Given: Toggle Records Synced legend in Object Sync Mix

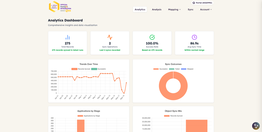Looking at the screenshot, I should 173,116.
